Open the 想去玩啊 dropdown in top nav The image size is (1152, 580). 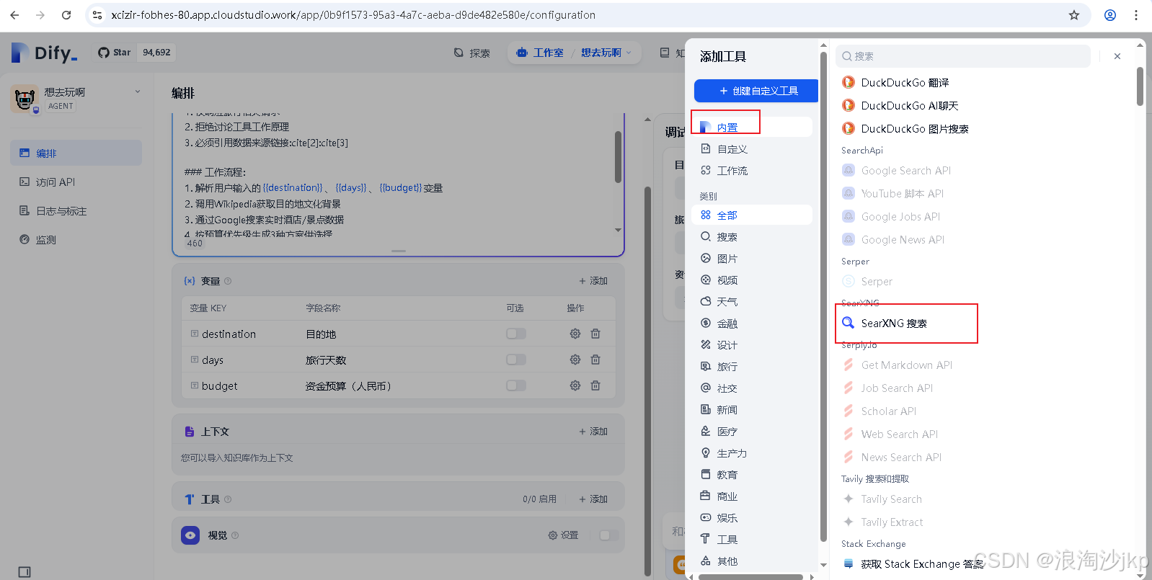(x=606, y=53)
